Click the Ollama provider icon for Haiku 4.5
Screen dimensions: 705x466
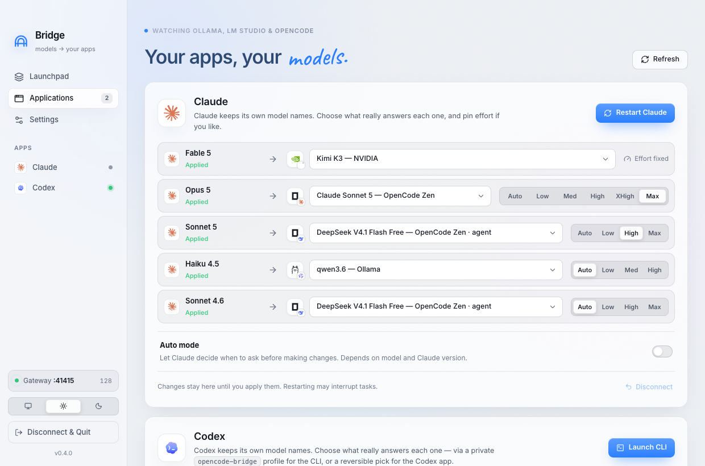[295, 270]
